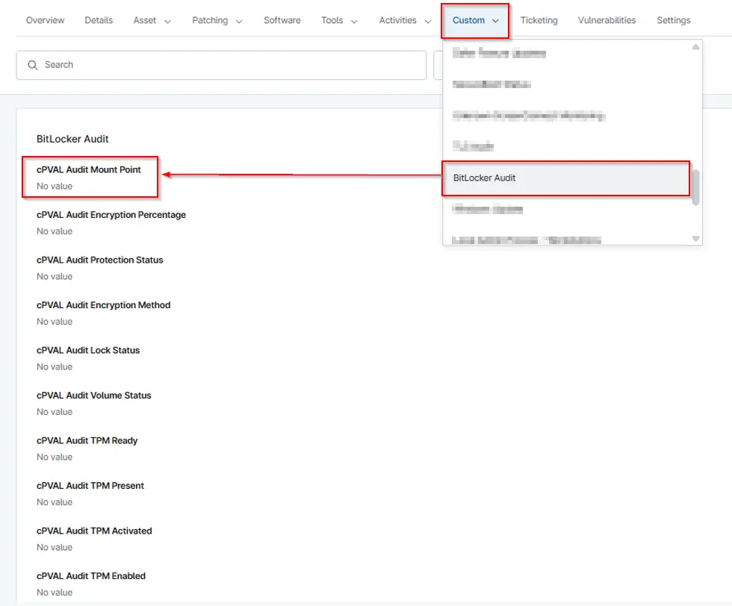
Task: Click No value under Protection Status
Action: pyautogui.click(x=55, y=277)
